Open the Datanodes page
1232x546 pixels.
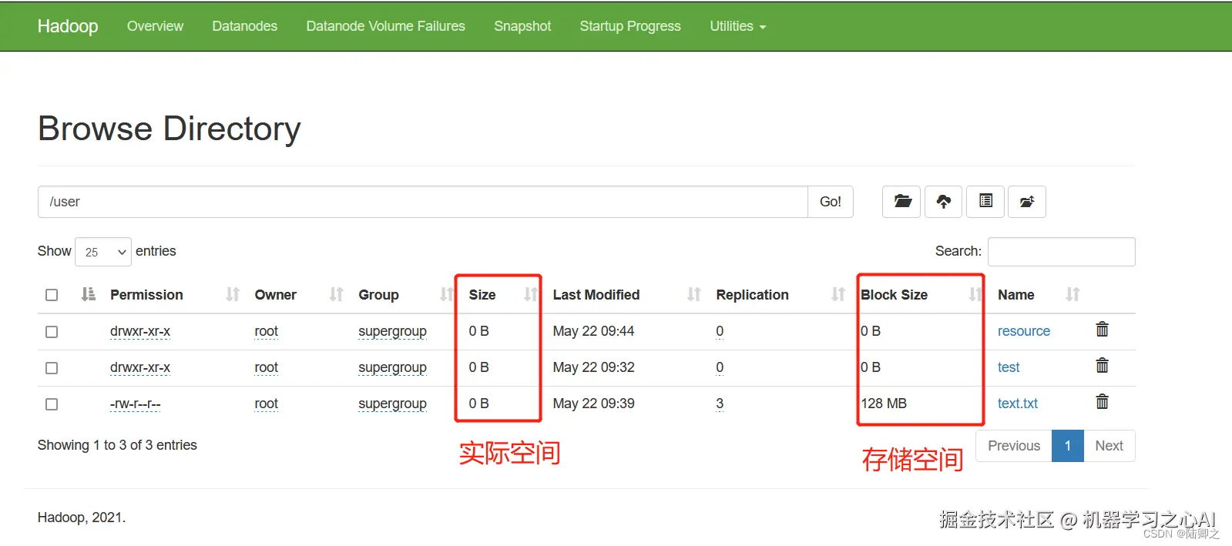244,26
